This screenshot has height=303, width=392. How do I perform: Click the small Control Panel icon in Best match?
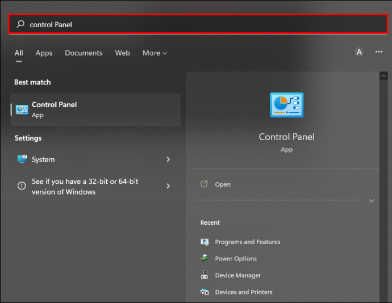[x=22, y=110]
